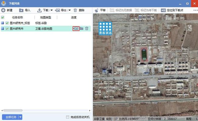Click the 下载 download button

coord(43,10)
